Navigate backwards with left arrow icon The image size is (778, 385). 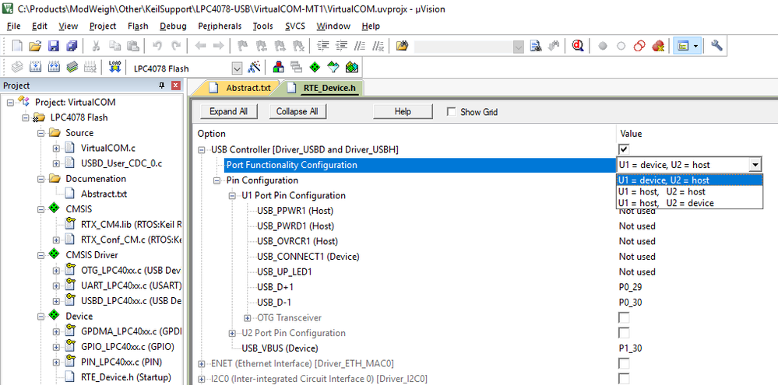point(200,46)
